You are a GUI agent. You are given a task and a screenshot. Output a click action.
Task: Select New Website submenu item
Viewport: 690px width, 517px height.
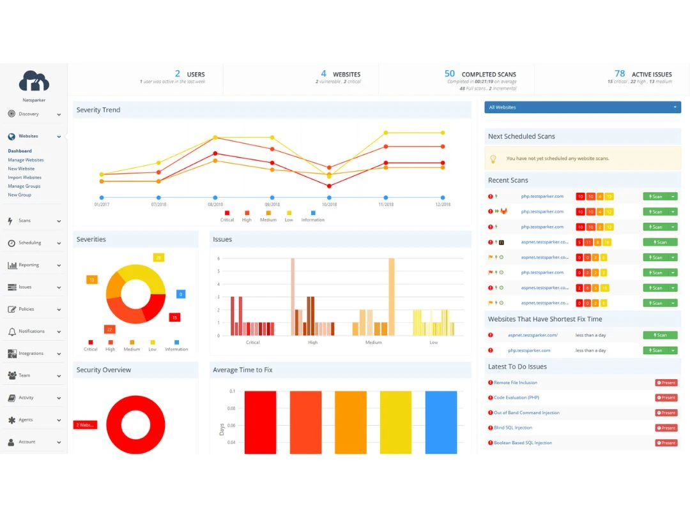click(x=21, y=169)
